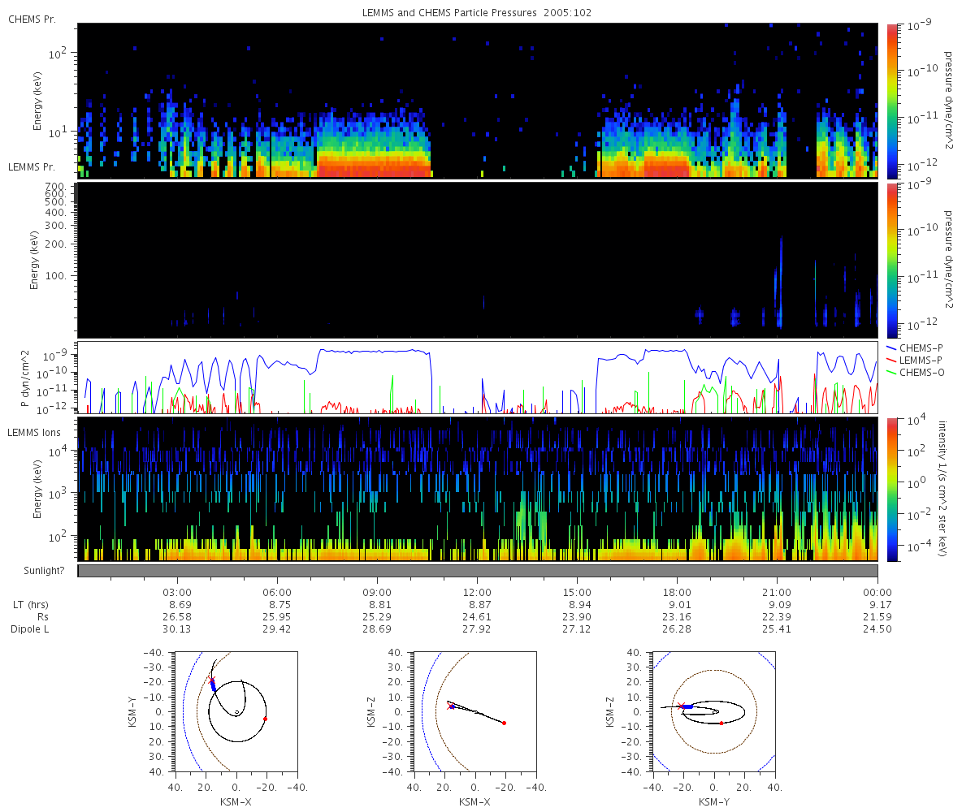Select the gray Sunlight indicator bar

coord(478,571)
